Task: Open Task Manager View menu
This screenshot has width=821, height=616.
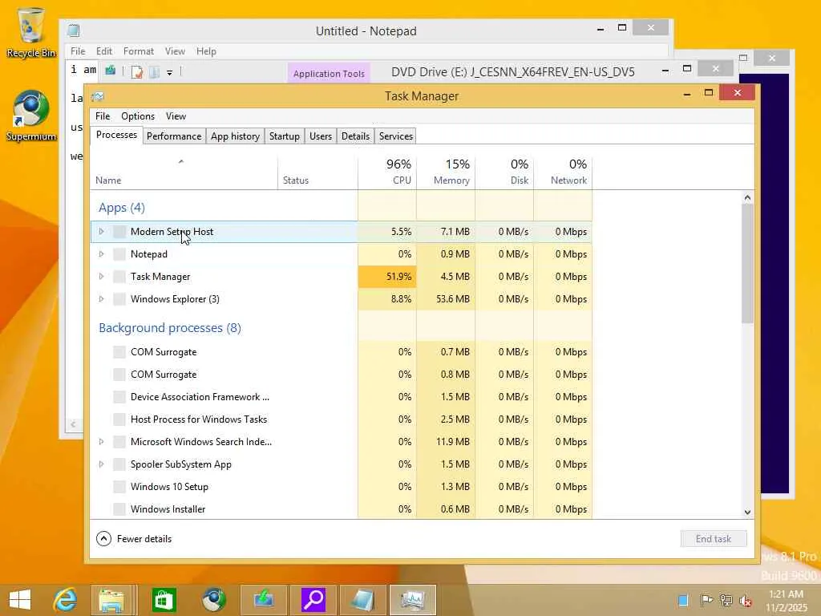Action: click(176, 116)
